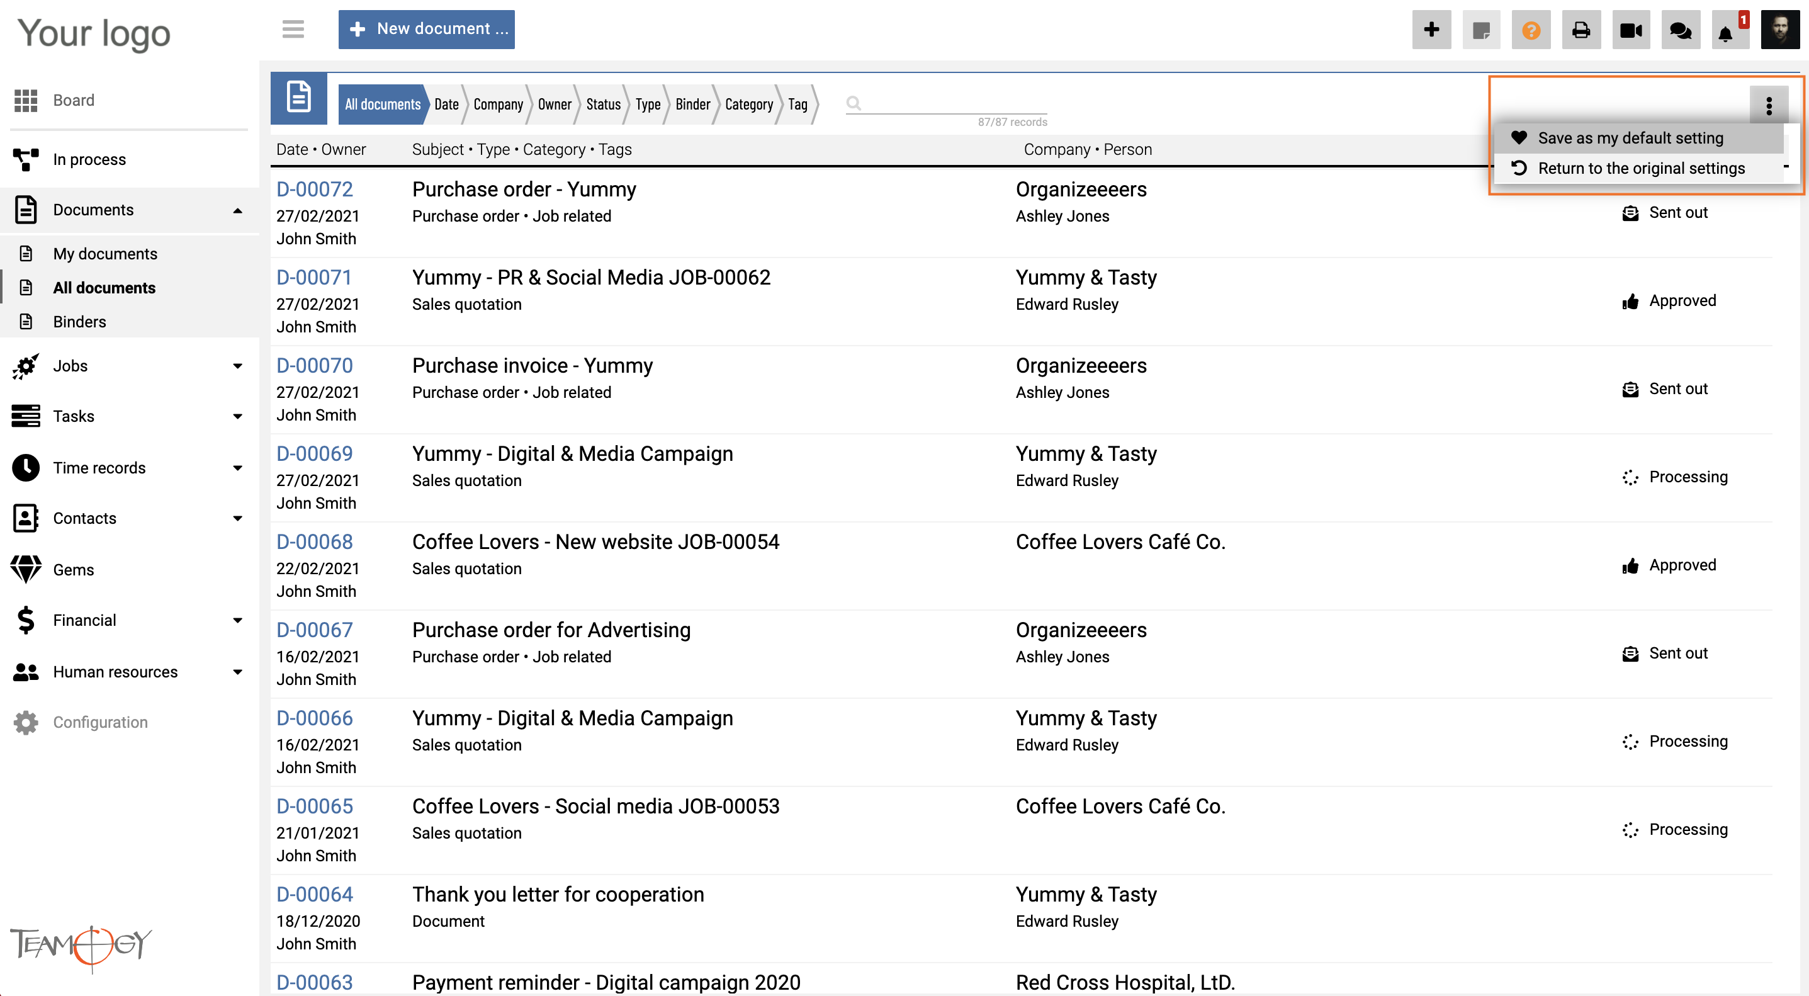Switch to the Status filter tab
This screenshot has width=1809, height=996.
[603, 104]
